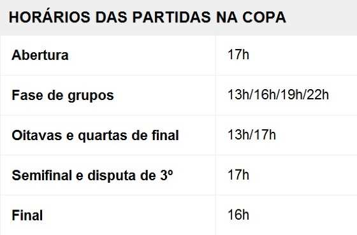This screenshot has height=235, width=357.
Task: Click the title HORÁRIOS DAS PARTIDAS NA COPA
Action: pyautogui.click(x=147, y=17)
